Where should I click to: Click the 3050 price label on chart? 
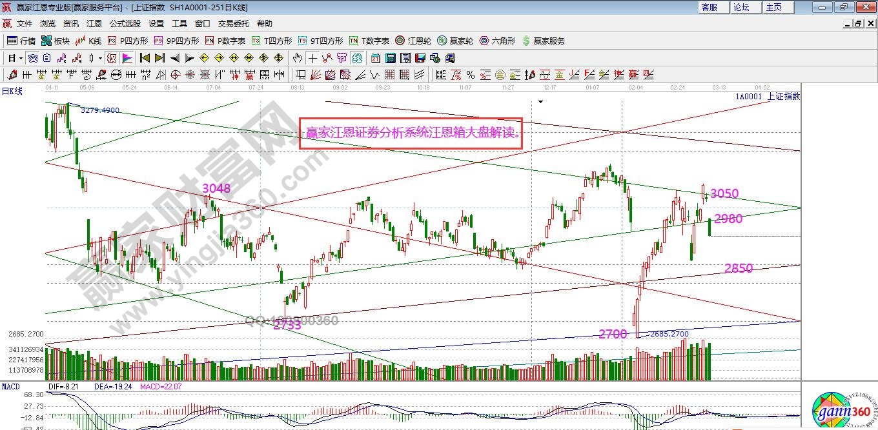click(x=724, y=193)
